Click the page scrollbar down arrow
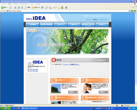The image size is (137, 110). pyautogui.click(x=136, y=103)
